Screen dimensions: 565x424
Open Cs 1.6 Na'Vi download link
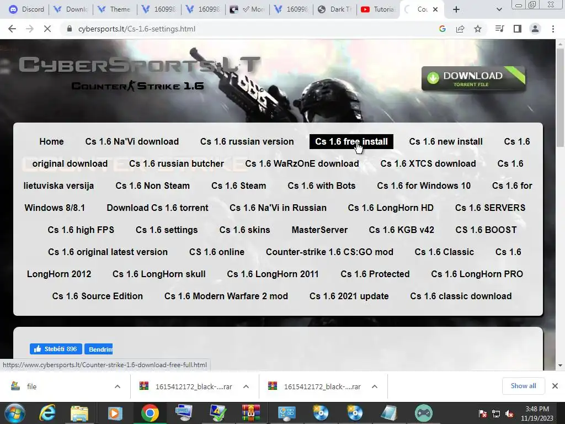coord(132,141)
